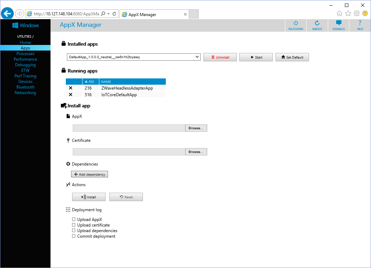Terminate IoTCoreDefaultApp with its X icon
Screen dimensions: 371x268
(70, 95)
